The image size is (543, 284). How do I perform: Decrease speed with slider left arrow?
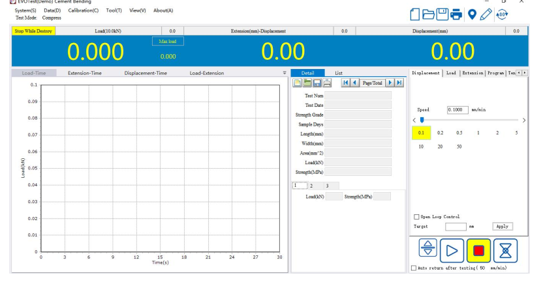click(414, 121)
